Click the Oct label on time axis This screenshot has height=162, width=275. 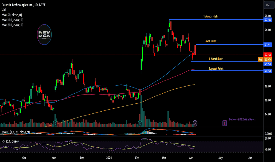[24, 158]
